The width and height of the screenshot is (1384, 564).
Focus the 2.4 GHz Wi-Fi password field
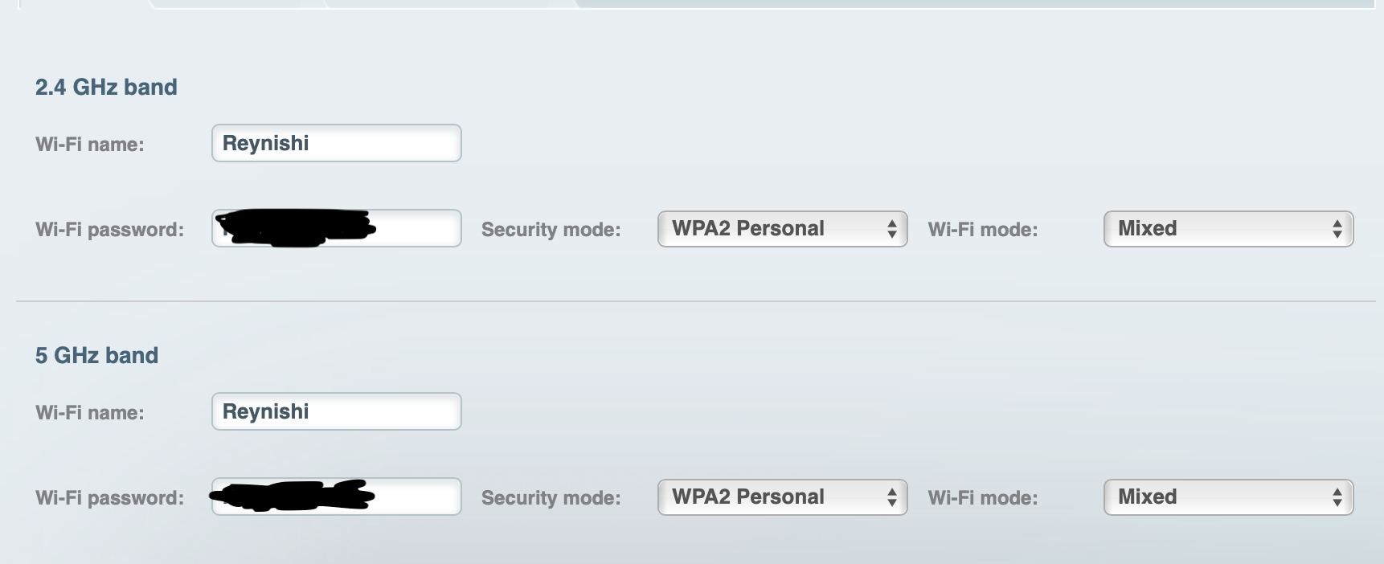[x=337, y=228]
